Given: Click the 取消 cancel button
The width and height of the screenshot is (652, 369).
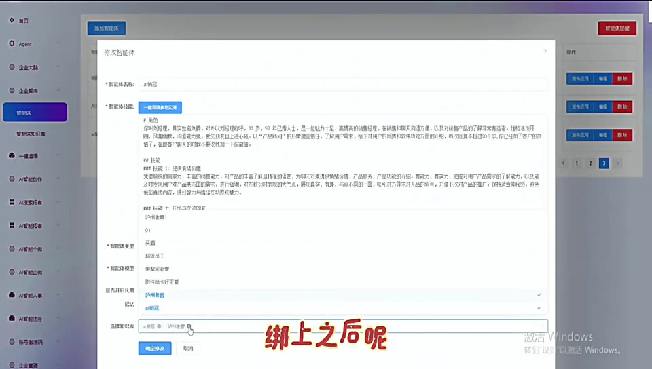Looking at the screenshot, I should [188, 348].
